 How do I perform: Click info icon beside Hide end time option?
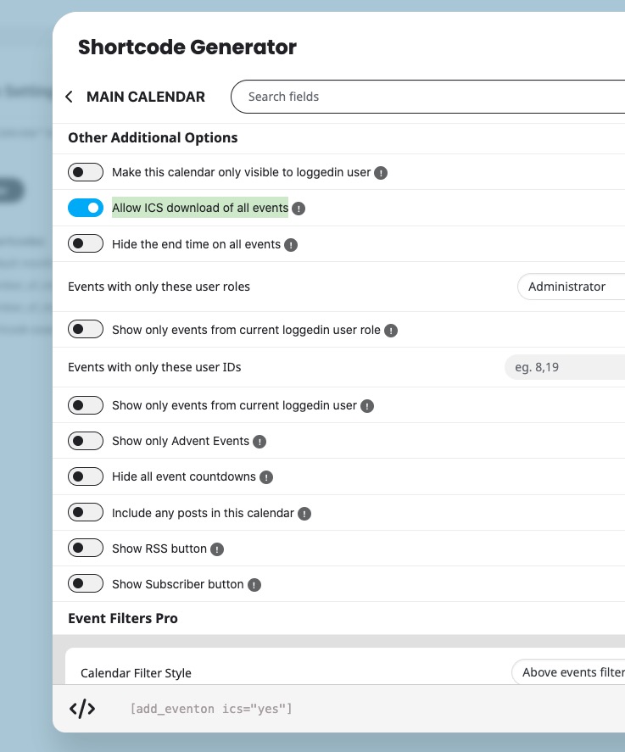click(x=291, y=245)
